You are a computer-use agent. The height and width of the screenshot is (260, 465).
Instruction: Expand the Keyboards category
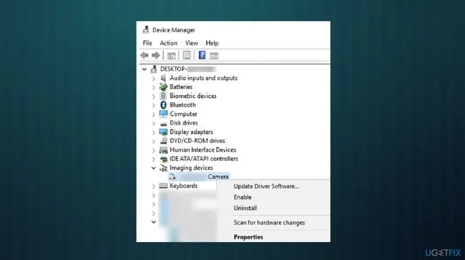(153, 186)
